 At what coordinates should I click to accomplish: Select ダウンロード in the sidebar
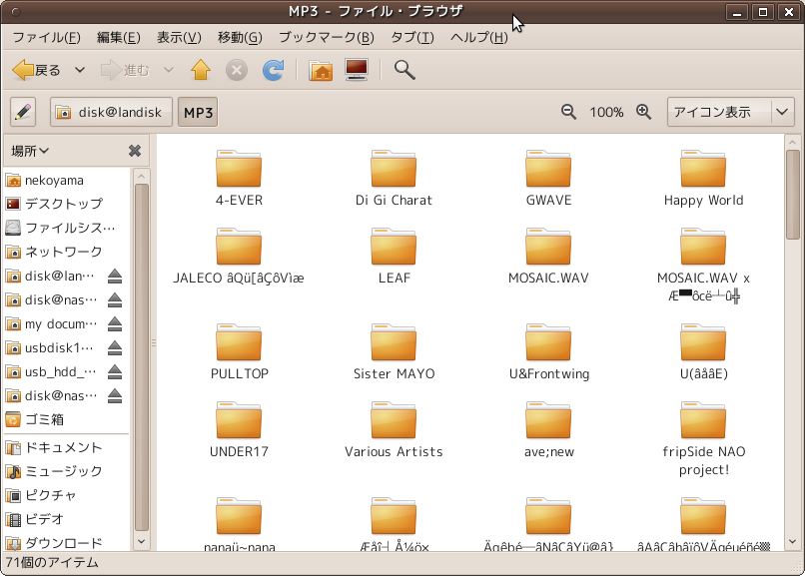66,543
